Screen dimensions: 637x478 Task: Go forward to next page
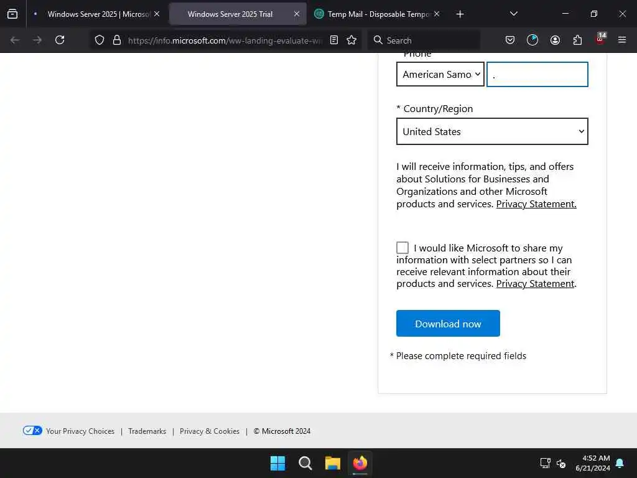(37, 40)
